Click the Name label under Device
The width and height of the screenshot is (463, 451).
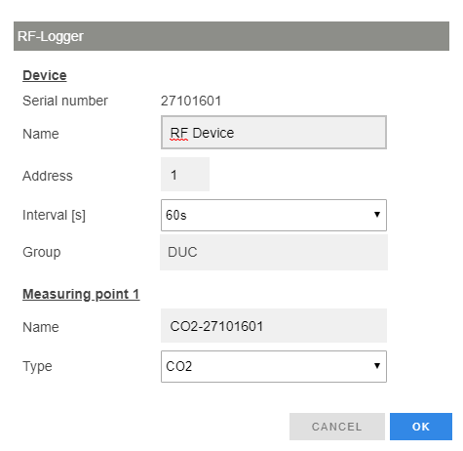tap(41, 134)
